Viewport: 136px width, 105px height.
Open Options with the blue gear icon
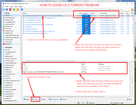22,9
